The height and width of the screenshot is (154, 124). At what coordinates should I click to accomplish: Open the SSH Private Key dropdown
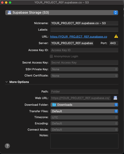pyautogui.click(x=84, y=69)
